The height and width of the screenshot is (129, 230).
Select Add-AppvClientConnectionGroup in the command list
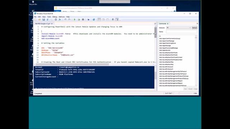[x=170, y=39]
